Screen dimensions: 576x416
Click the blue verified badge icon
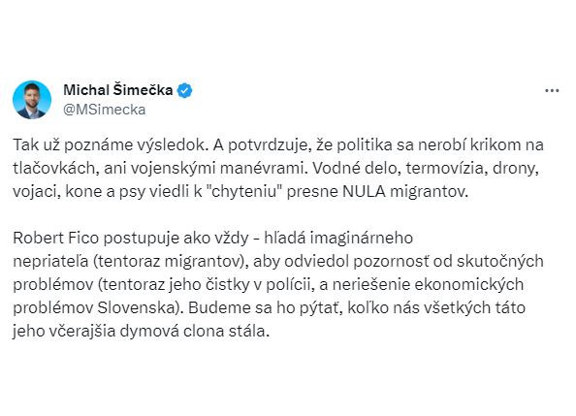point(184,90)
